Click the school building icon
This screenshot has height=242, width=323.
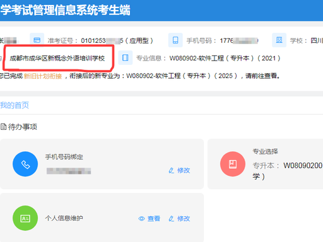point(279,40)
